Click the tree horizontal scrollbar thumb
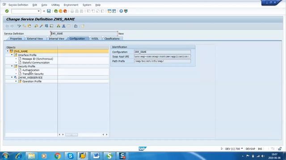The height and width of the screenshot is (160, 286). 71,135
